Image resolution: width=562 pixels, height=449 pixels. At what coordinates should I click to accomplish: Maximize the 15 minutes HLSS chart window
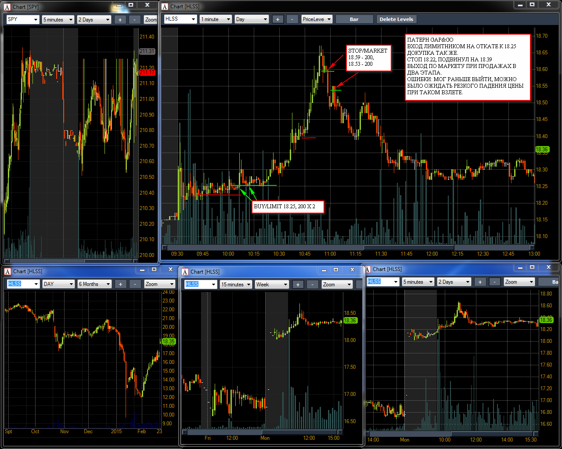pos(336,270)
